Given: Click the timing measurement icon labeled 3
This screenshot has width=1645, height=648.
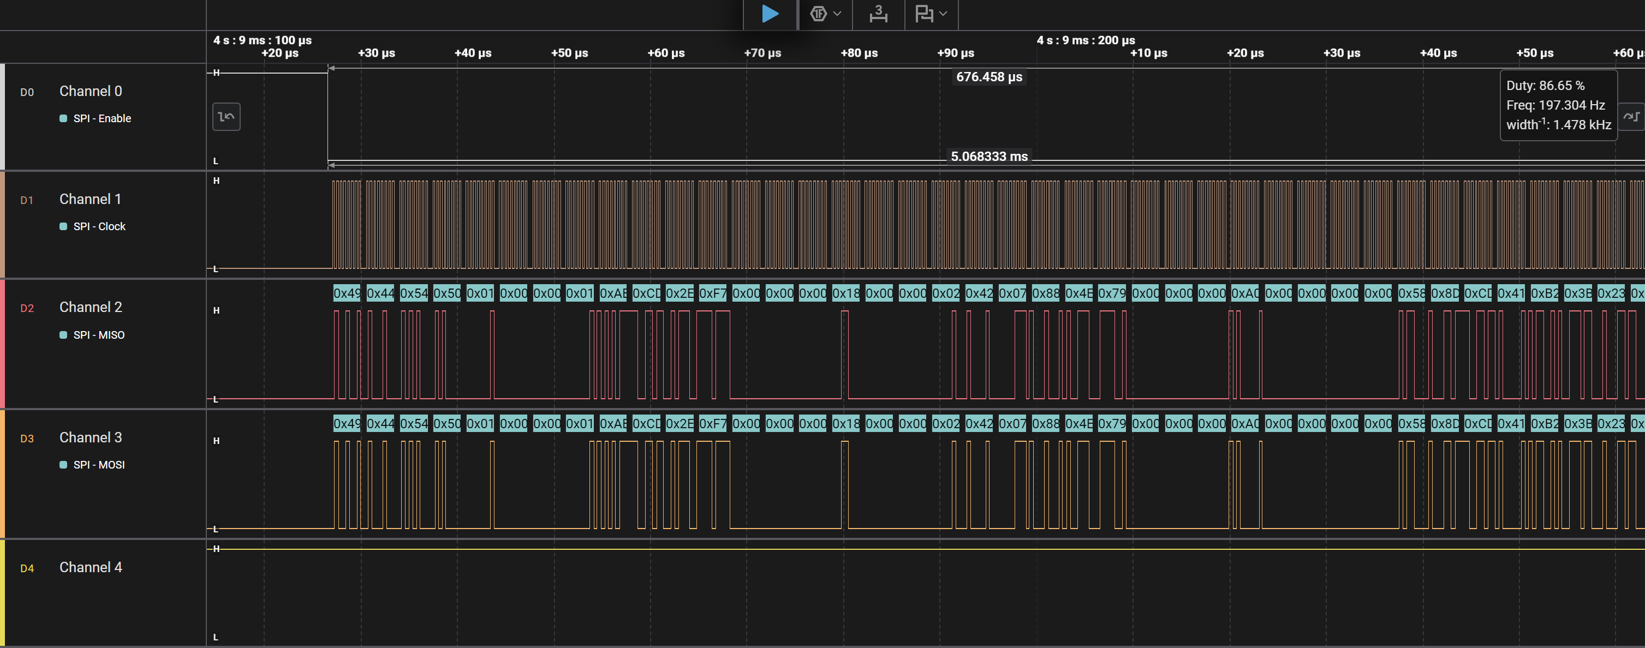Looking at the screenshot, I should pos(878,14).
